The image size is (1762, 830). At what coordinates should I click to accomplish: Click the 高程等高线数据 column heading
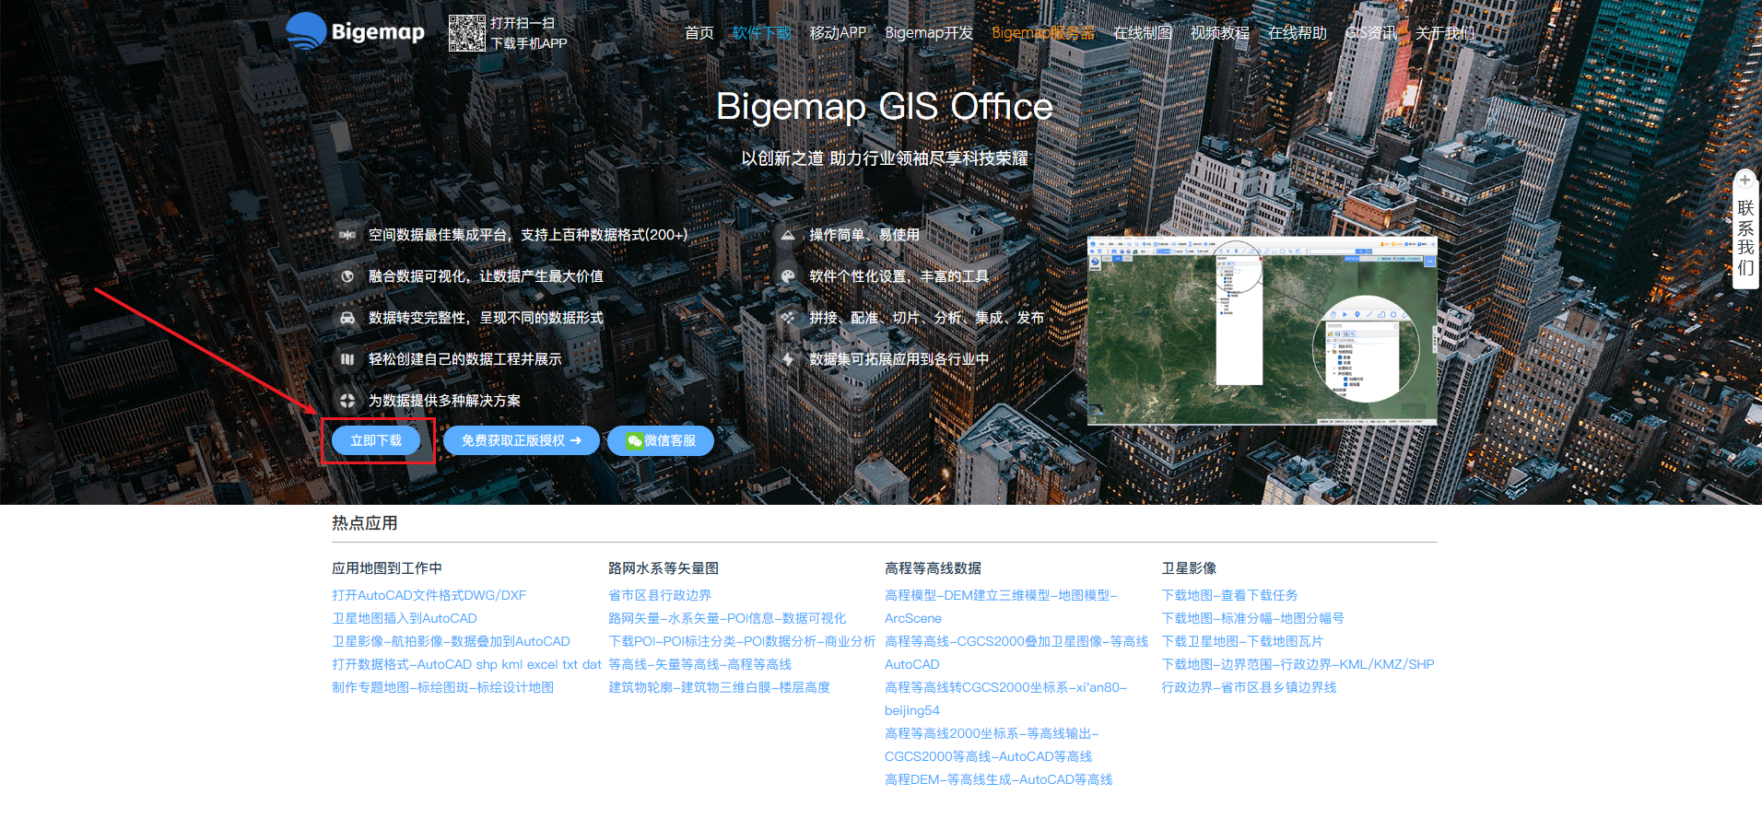[x=933, y=568]
